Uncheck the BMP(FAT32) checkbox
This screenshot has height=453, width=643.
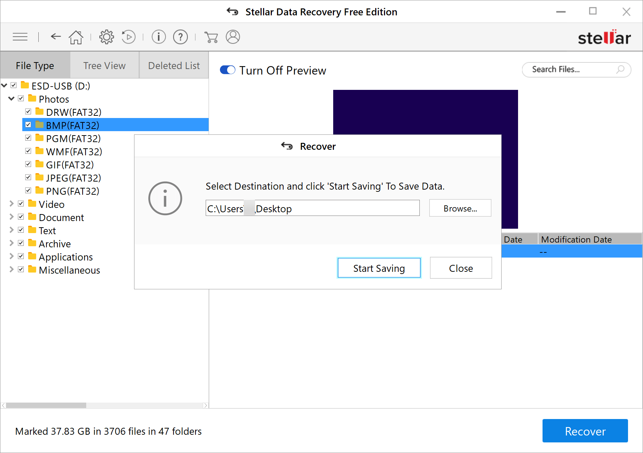click(28, 125)
